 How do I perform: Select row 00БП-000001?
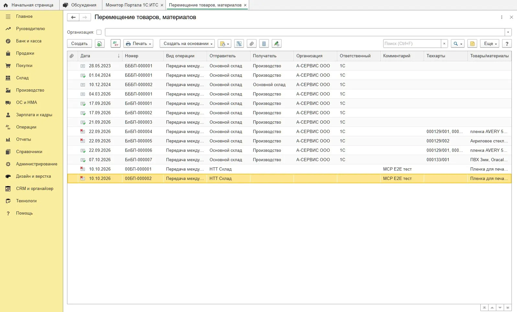click(289, 169)
